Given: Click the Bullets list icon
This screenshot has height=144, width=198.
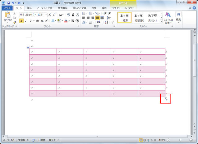Looking at the screenshot, I should pos(84,13).
